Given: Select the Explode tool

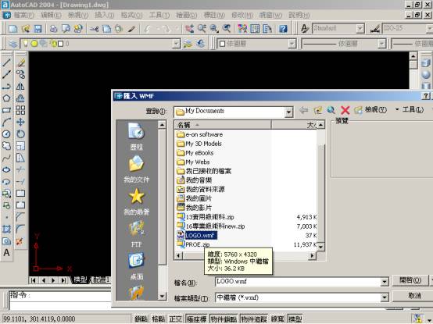Looking at the screenshot, I should 20,241.
